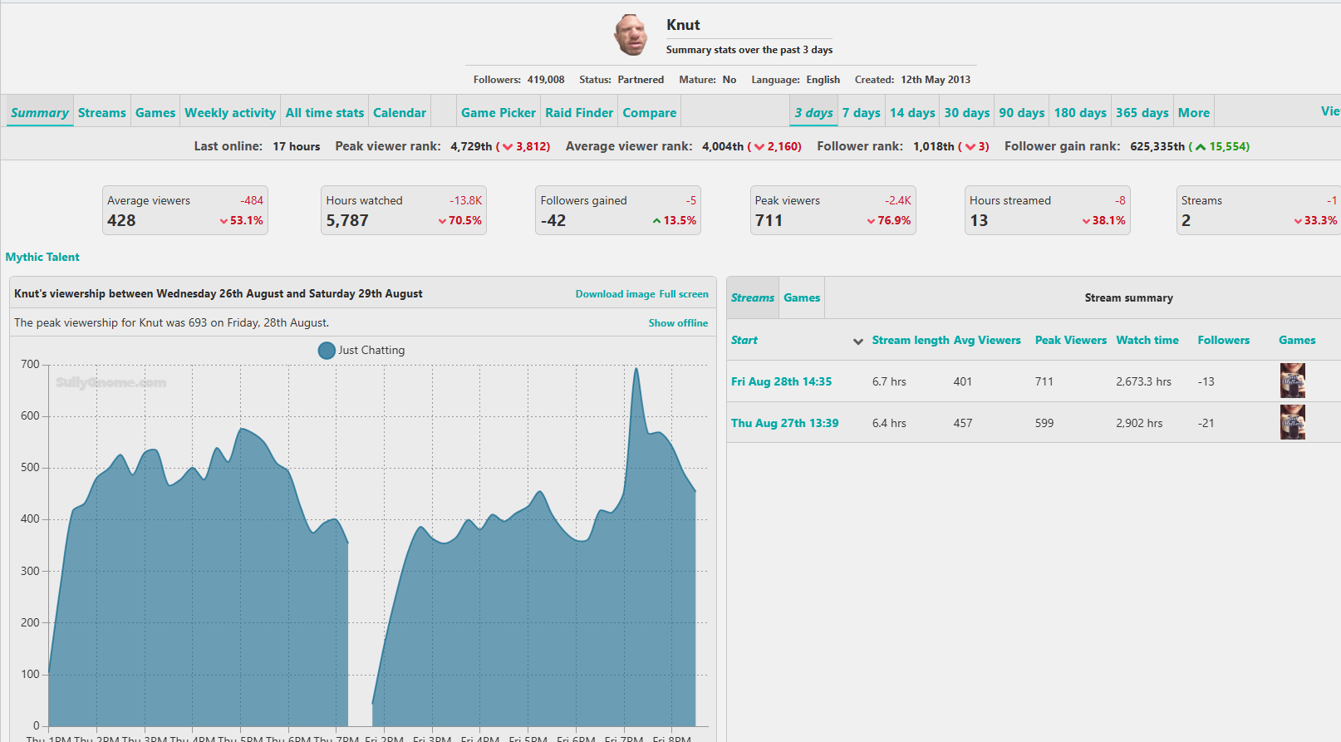Click the Hours streamed stat card
Image resolution: width=1341 pixels, height=742 pixels.
[1047, 210]
